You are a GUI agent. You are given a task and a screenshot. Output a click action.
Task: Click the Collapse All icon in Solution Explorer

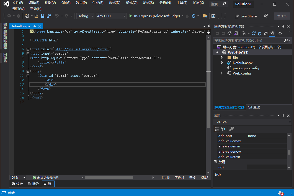coord(266,33)
